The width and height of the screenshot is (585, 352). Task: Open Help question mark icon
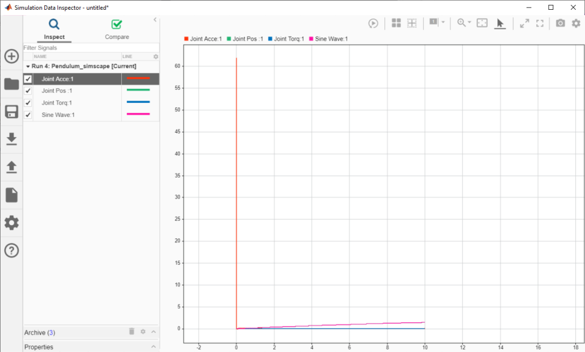click(11, 251)
